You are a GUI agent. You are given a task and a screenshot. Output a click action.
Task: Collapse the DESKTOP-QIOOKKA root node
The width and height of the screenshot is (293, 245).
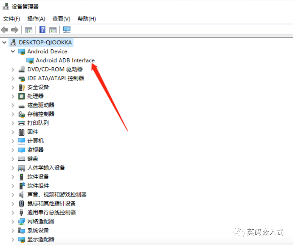pyautogui.click(x=4, y=42)
